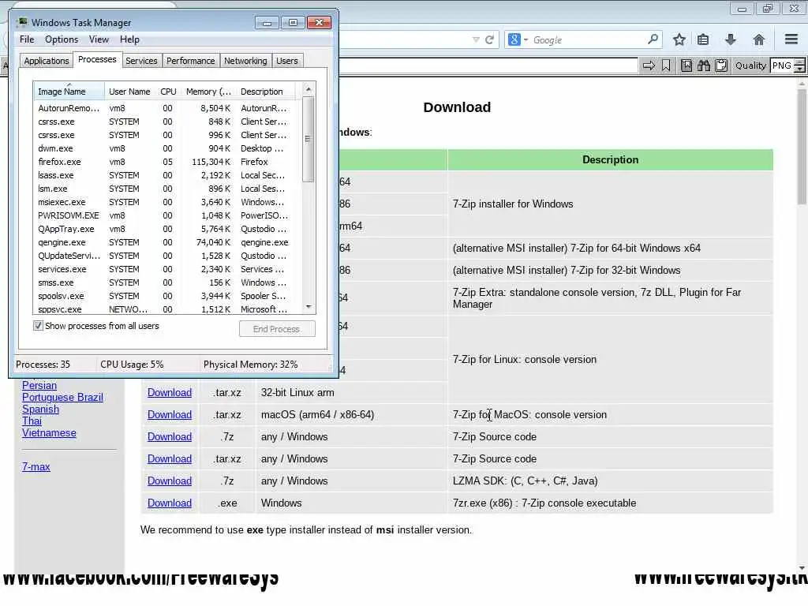Screen dimensions: 808x606
Task: Click the process list scrollbar thumb
Action: [x=309, y=139]
